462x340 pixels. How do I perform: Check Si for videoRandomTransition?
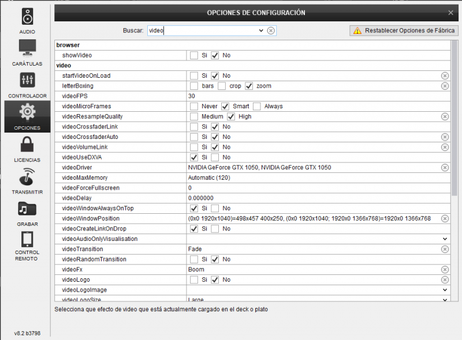pyautogui.click(x=194, y=259)
